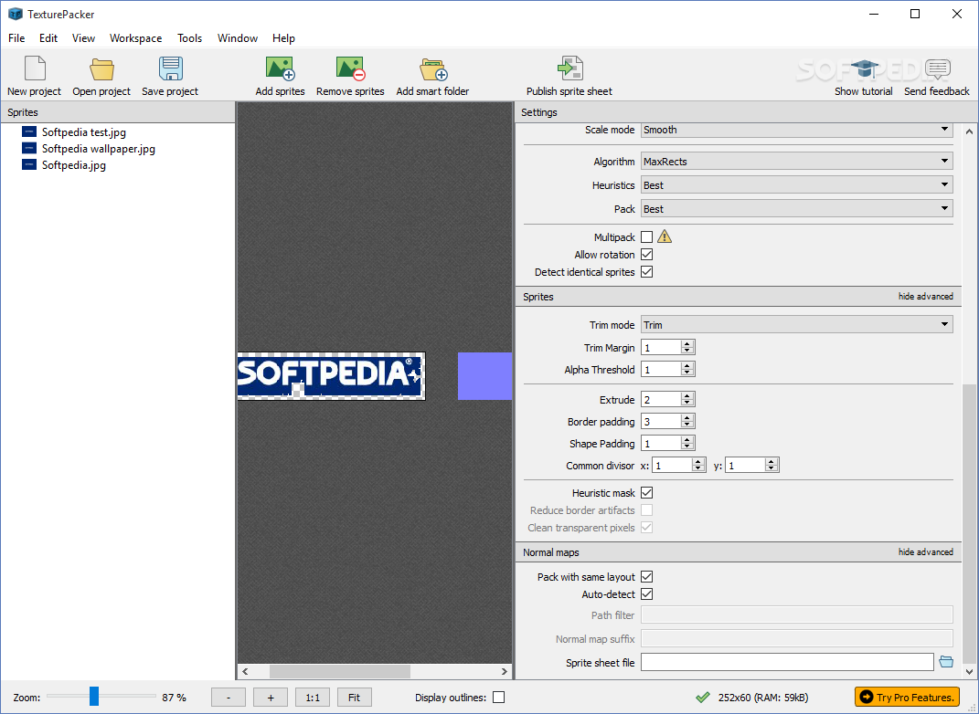This screenshot has width=979, height=714.
Task: Browse for sprite sheet file folder icon
Action: coord(946,662)
